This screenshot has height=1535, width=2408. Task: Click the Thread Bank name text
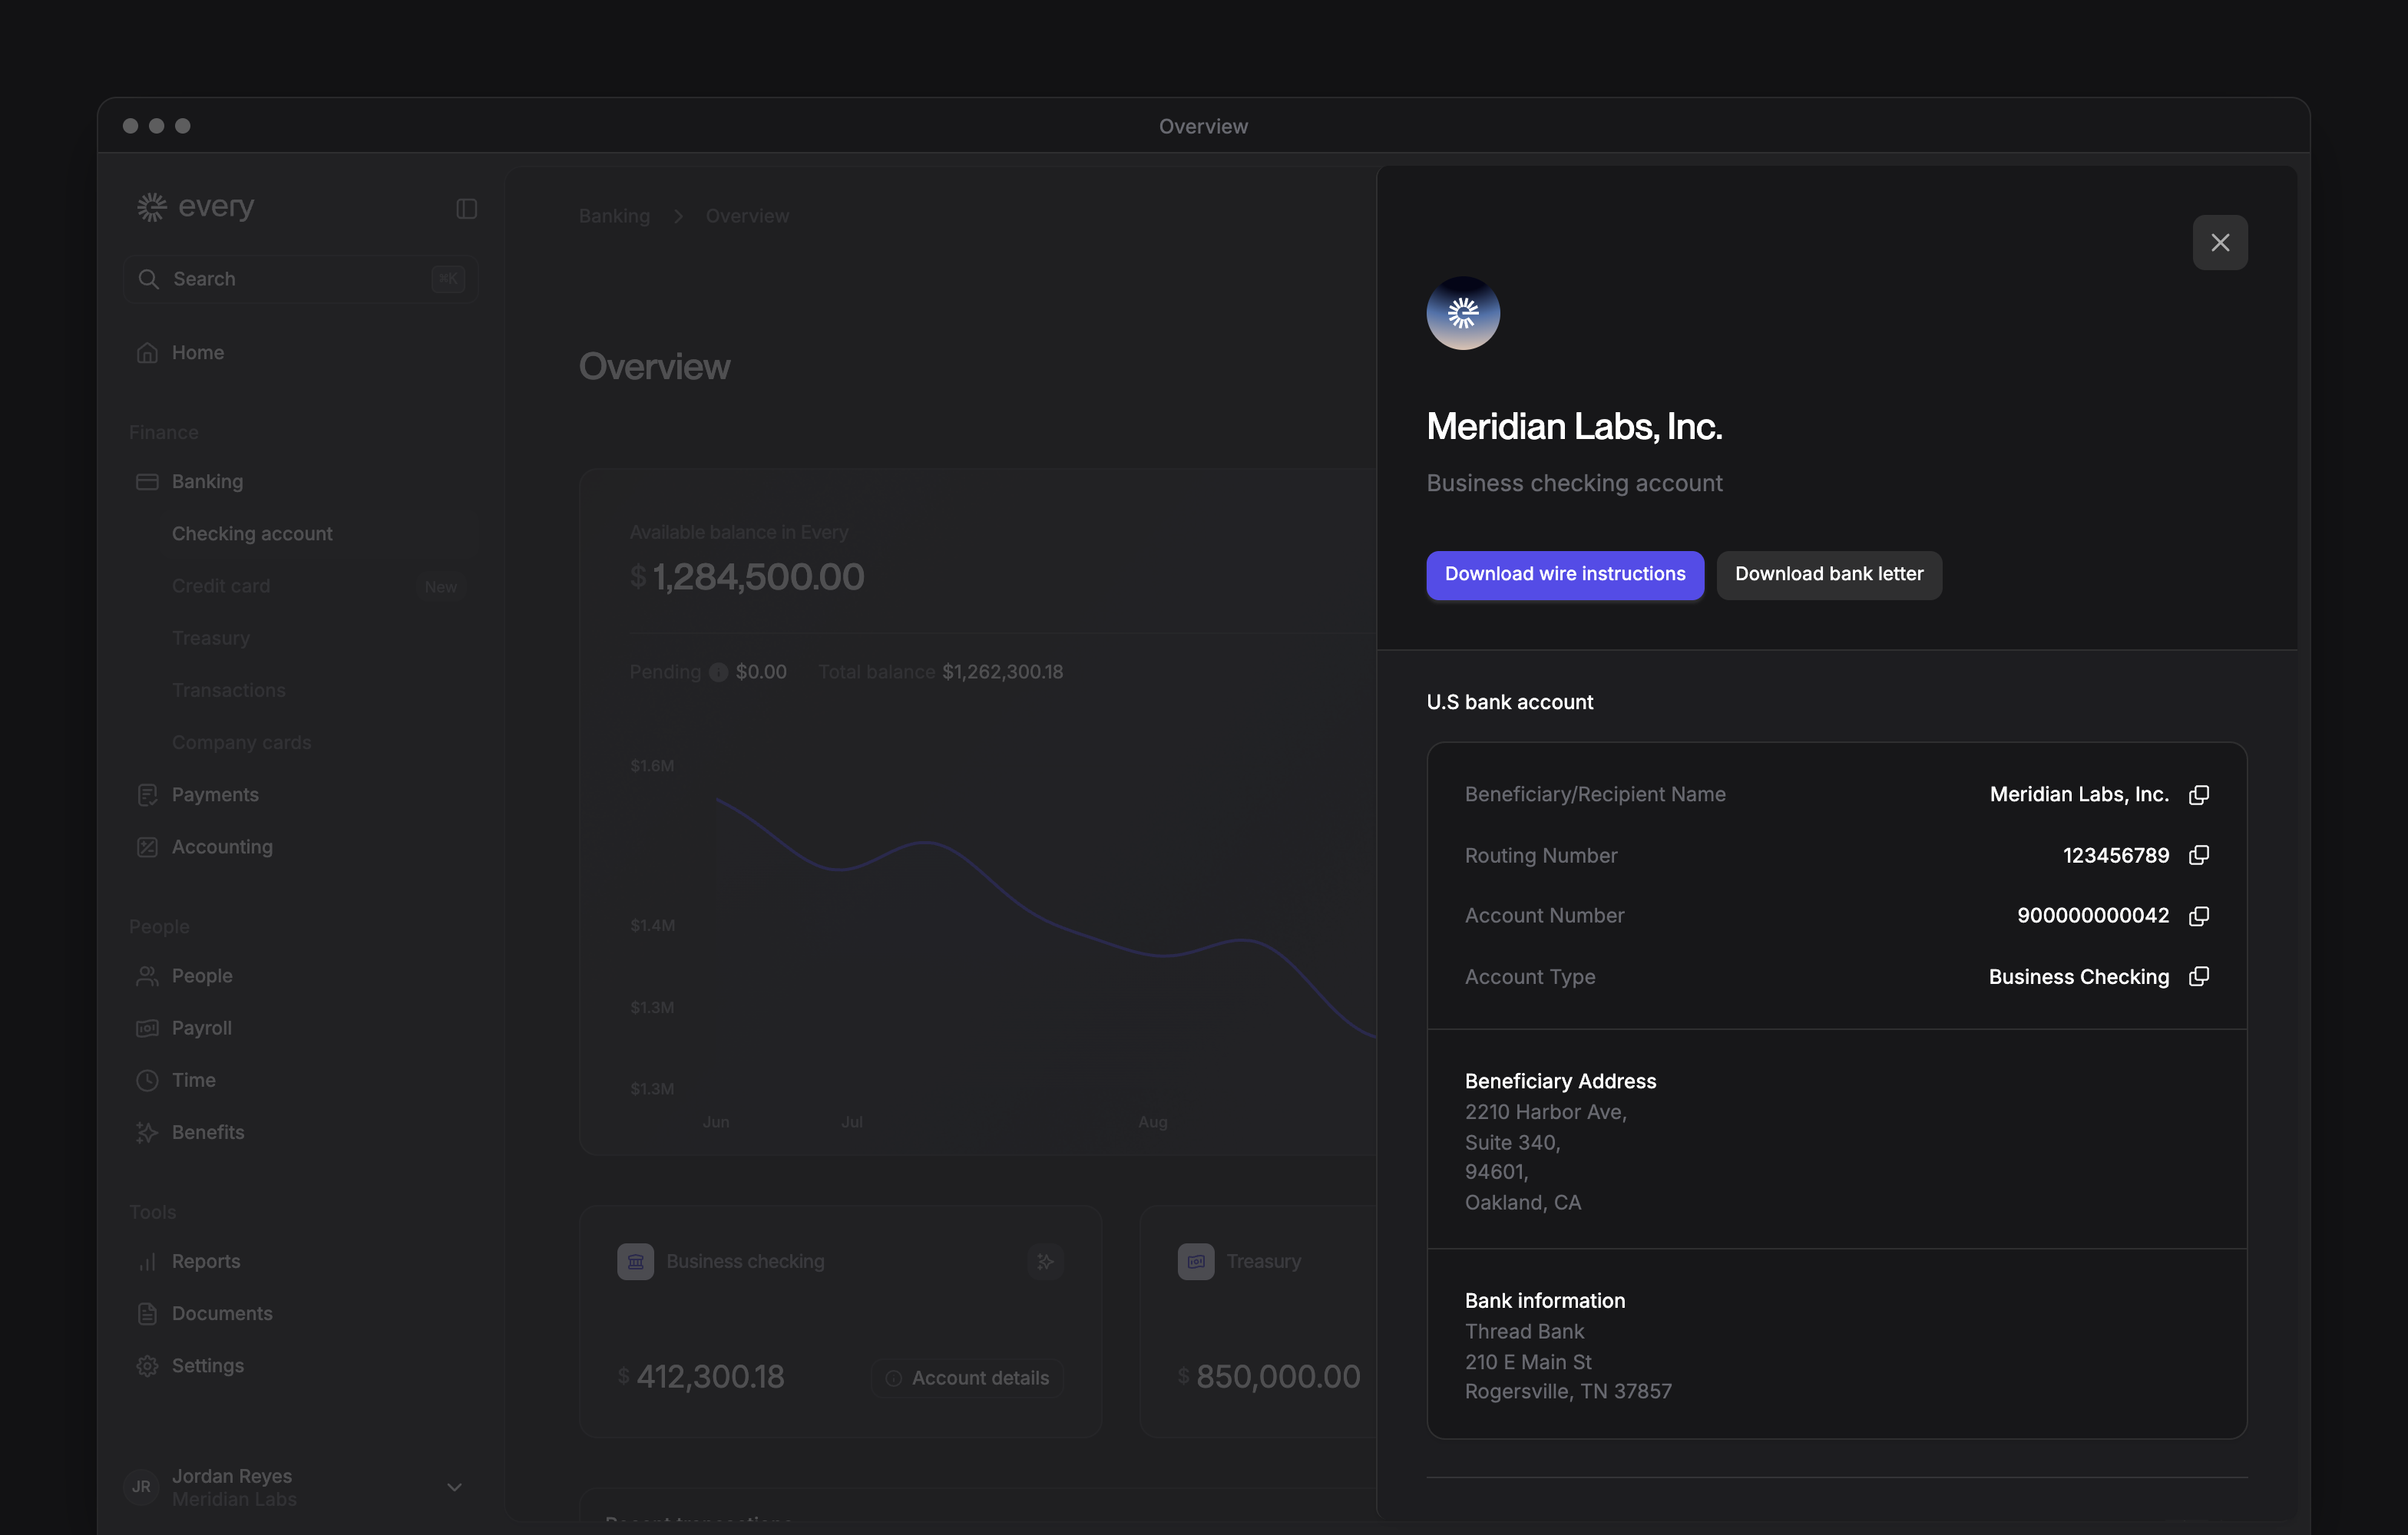pyautogui.click(x=1524, y=1332)
